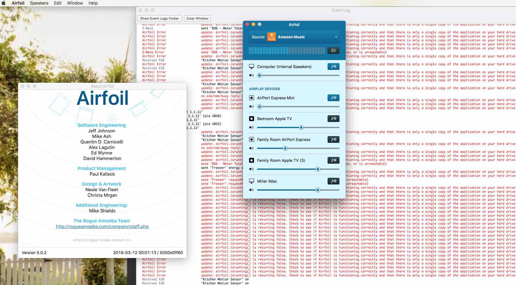Viewport: 516px width, 285px height.
Task: Click speaker volume icon under Miller iMac
Action: coord(251,190)
